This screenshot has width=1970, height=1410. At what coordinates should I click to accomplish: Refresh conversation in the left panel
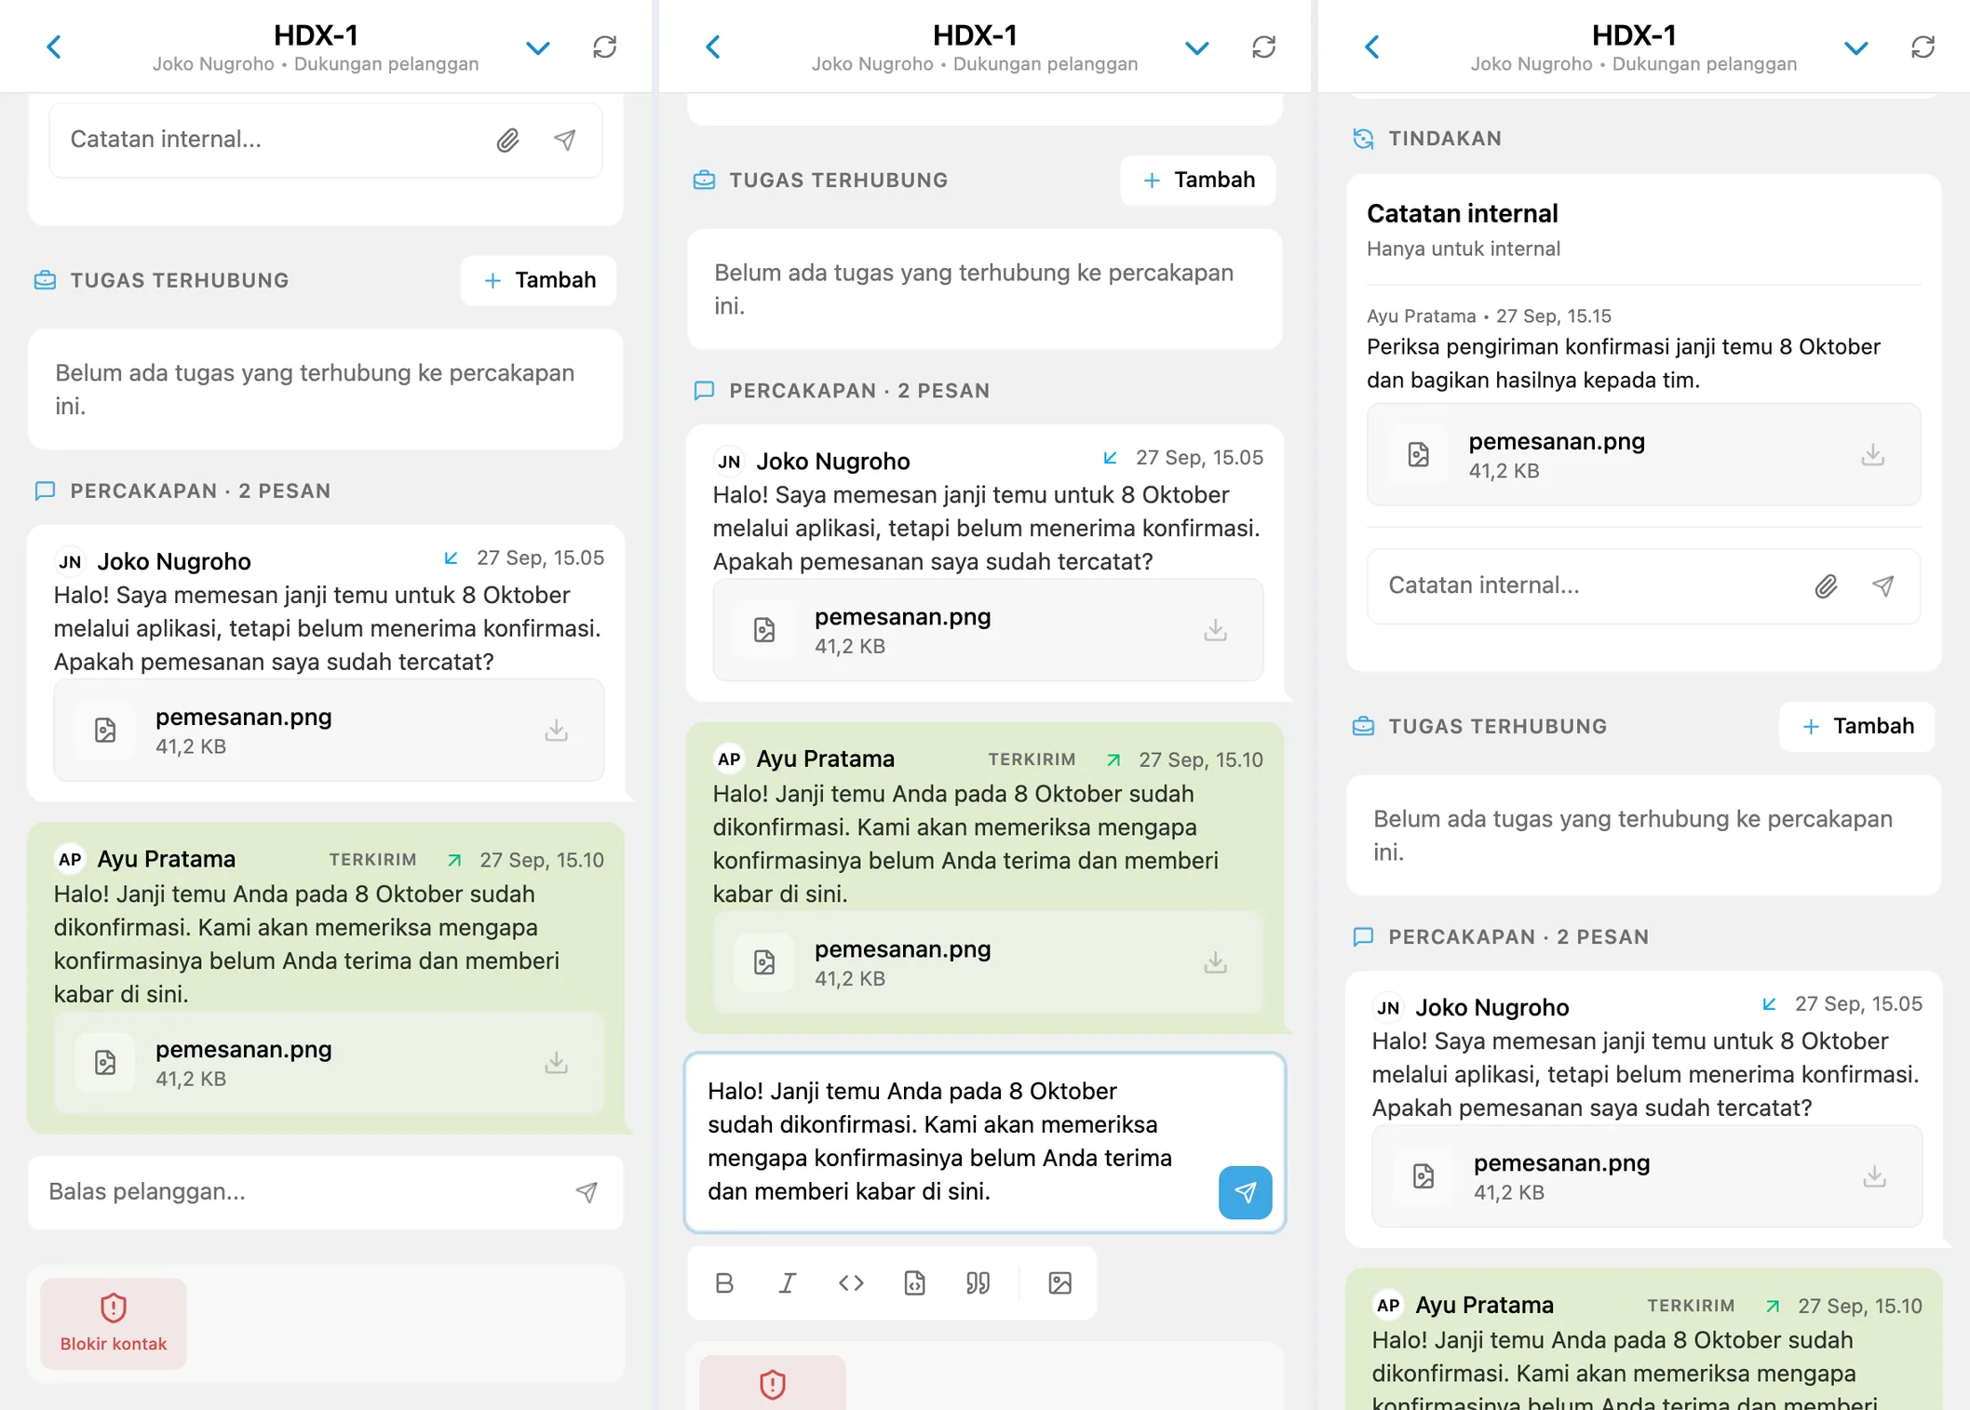pos(605,47)
